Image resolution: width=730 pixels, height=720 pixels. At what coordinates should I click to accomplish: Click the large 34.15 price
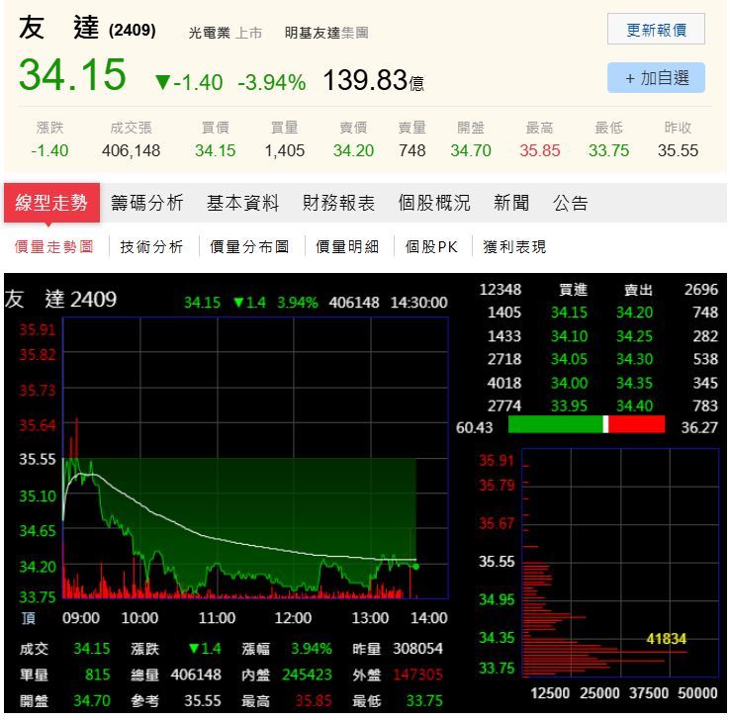click(x=72, y=74)
